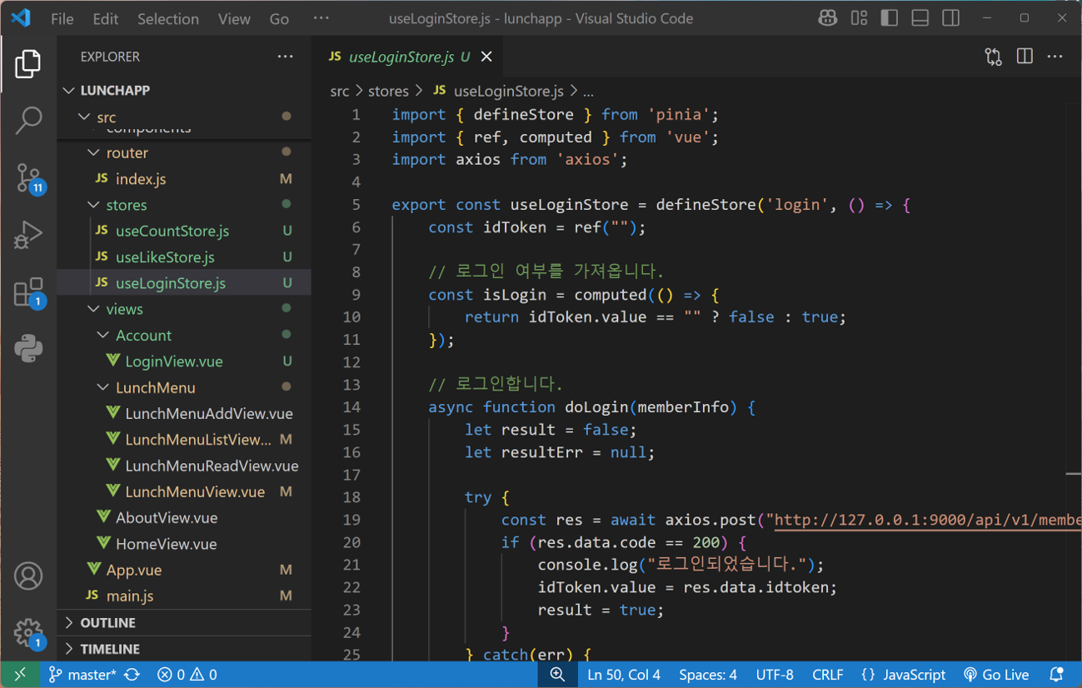Click the master* branch indicator
The width and height of the screenshot is (1082, 688).
pyautogui.click(x=82, y=675)
